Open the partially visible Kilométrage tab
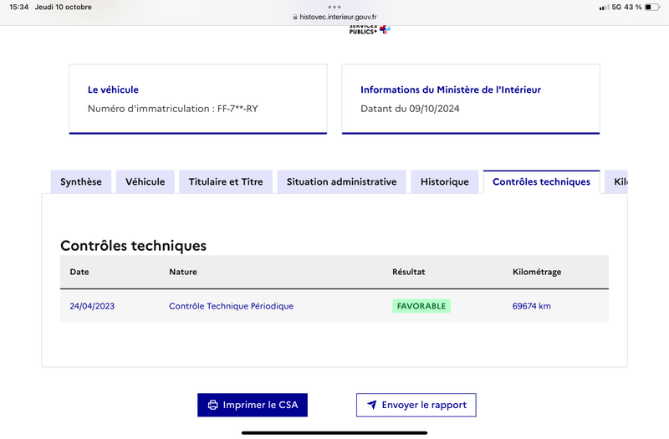 tap(616, 181)
